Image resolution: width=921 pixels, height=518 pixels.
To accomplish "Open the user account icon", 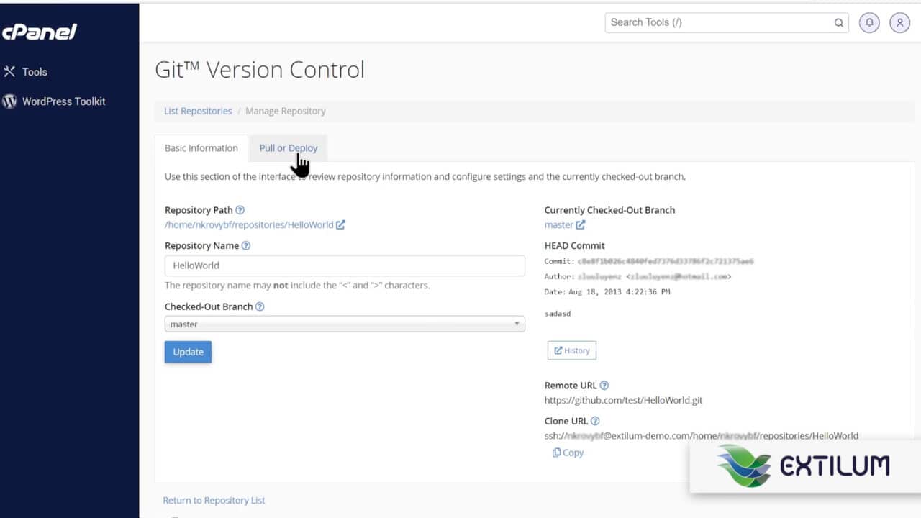I will (899, 22).
